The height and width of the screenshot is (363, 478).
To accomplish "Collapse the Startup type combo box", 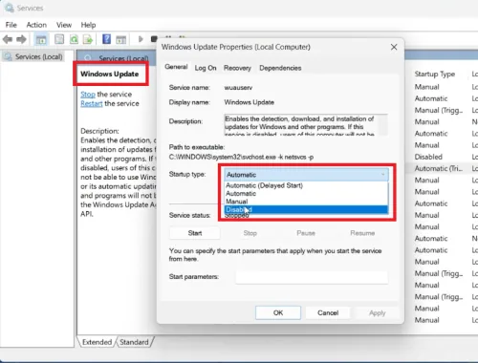I will pos(306,175).
